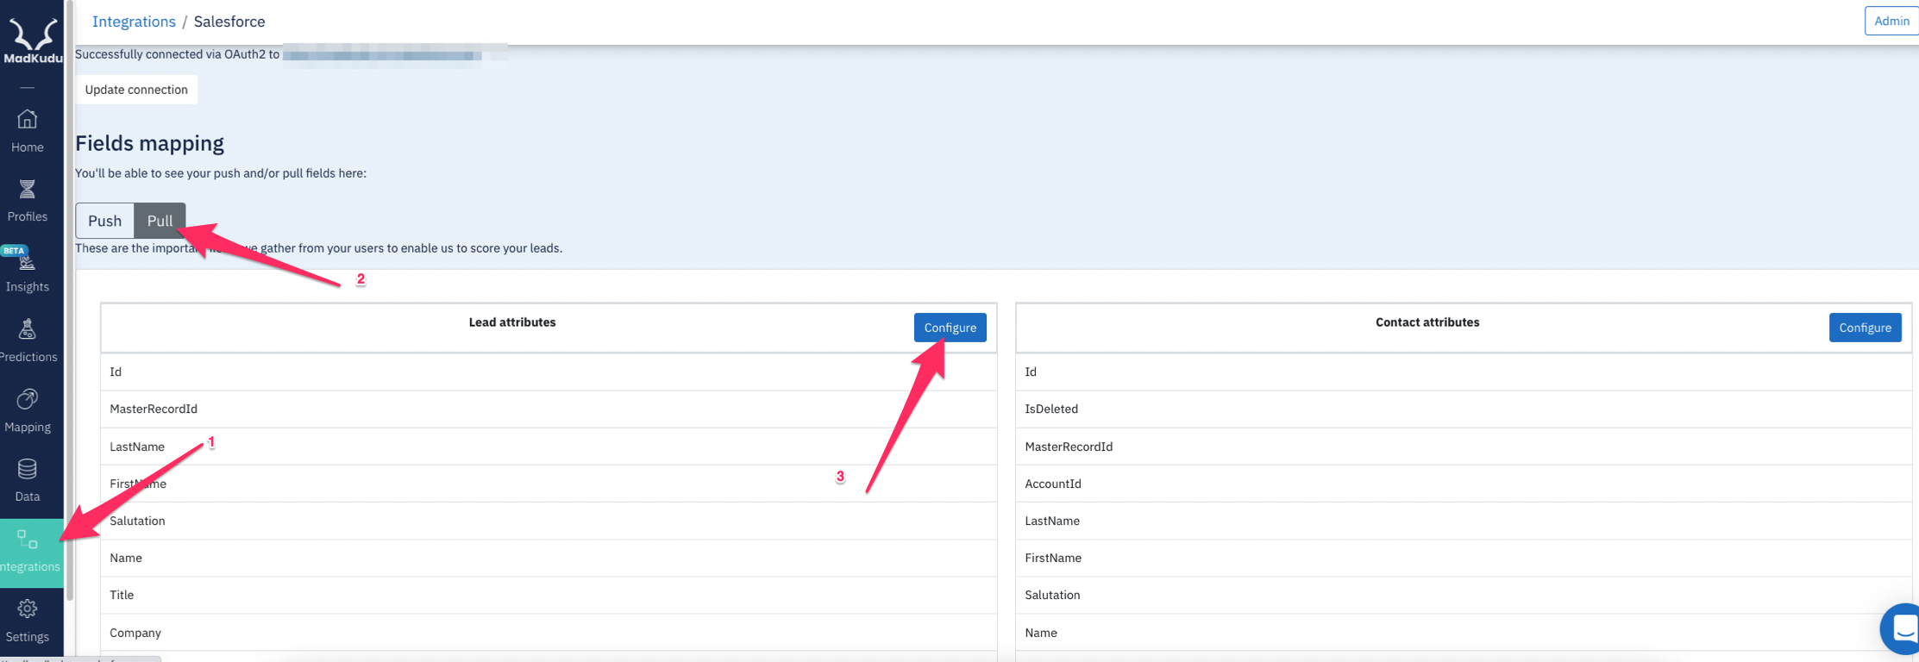Click the Salesforce breadcrumb text

[x=229, y=22]
